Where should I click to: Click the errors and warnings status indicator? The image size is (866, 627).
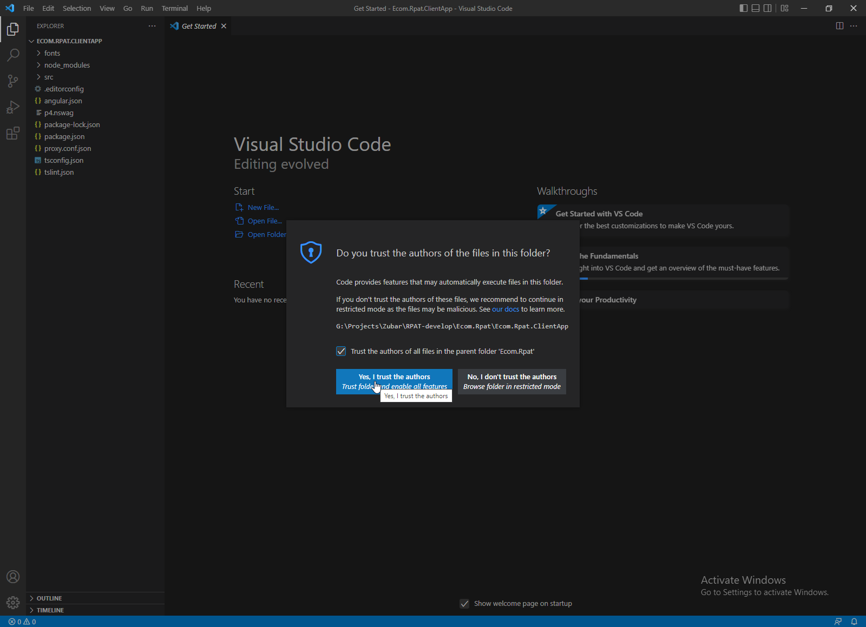pyautogui.click(x=22, y=622)
